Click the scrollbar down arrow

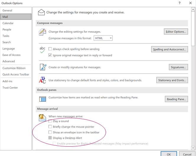(193, 148)
